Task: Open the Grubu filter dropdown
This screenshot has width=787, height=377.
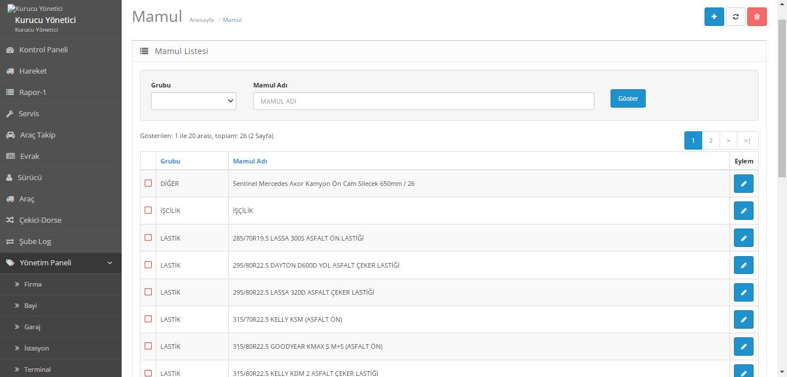Action: pos(194,101)
